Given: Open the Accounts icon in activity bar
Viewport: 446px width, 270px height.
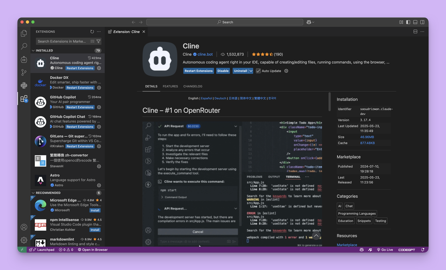Looking at the screenshot, I should coord(24,227).
